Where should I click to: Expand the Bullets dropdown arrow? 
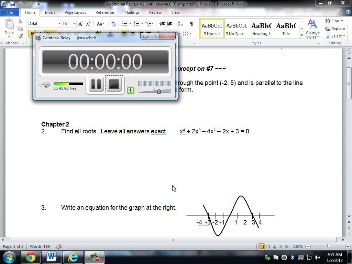[x=130, y=24]
